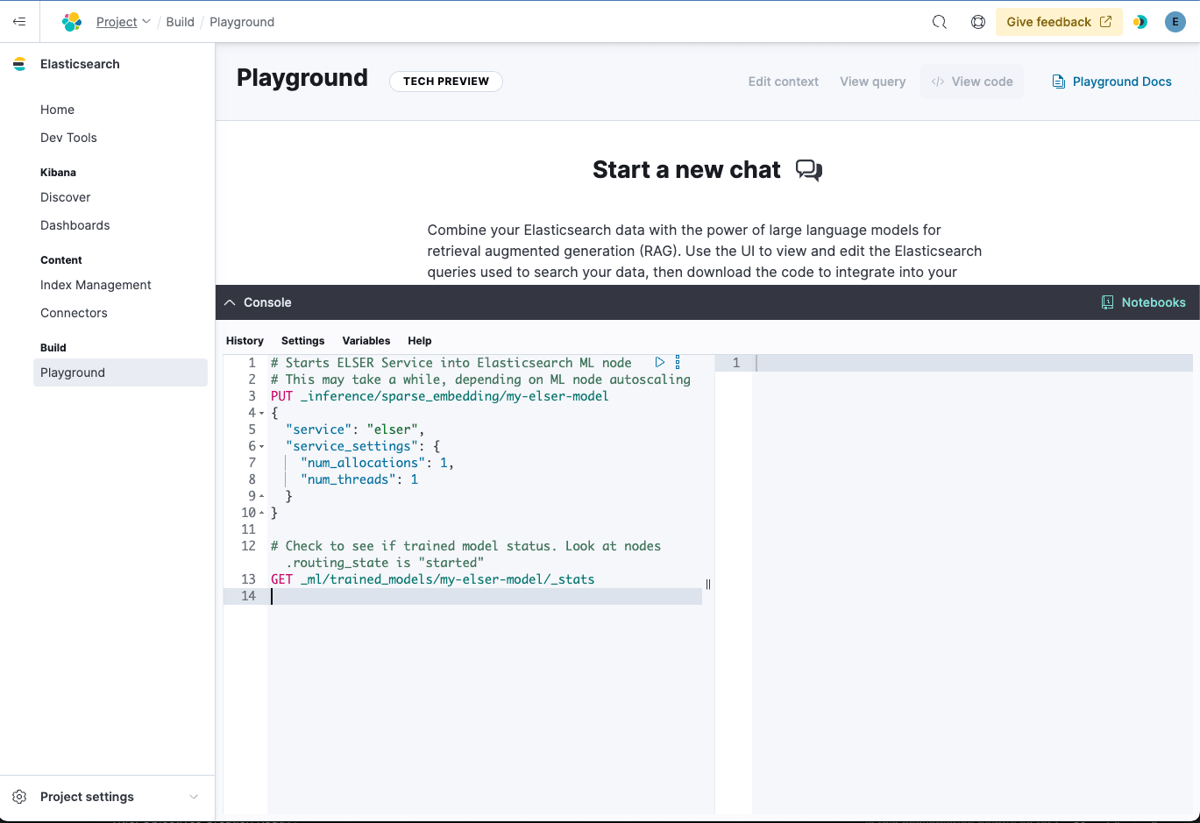Image resolution: width=1200 pixels, height=823 pixels.
Task: Click the Elastic logo in header
Action: [72, 22]
